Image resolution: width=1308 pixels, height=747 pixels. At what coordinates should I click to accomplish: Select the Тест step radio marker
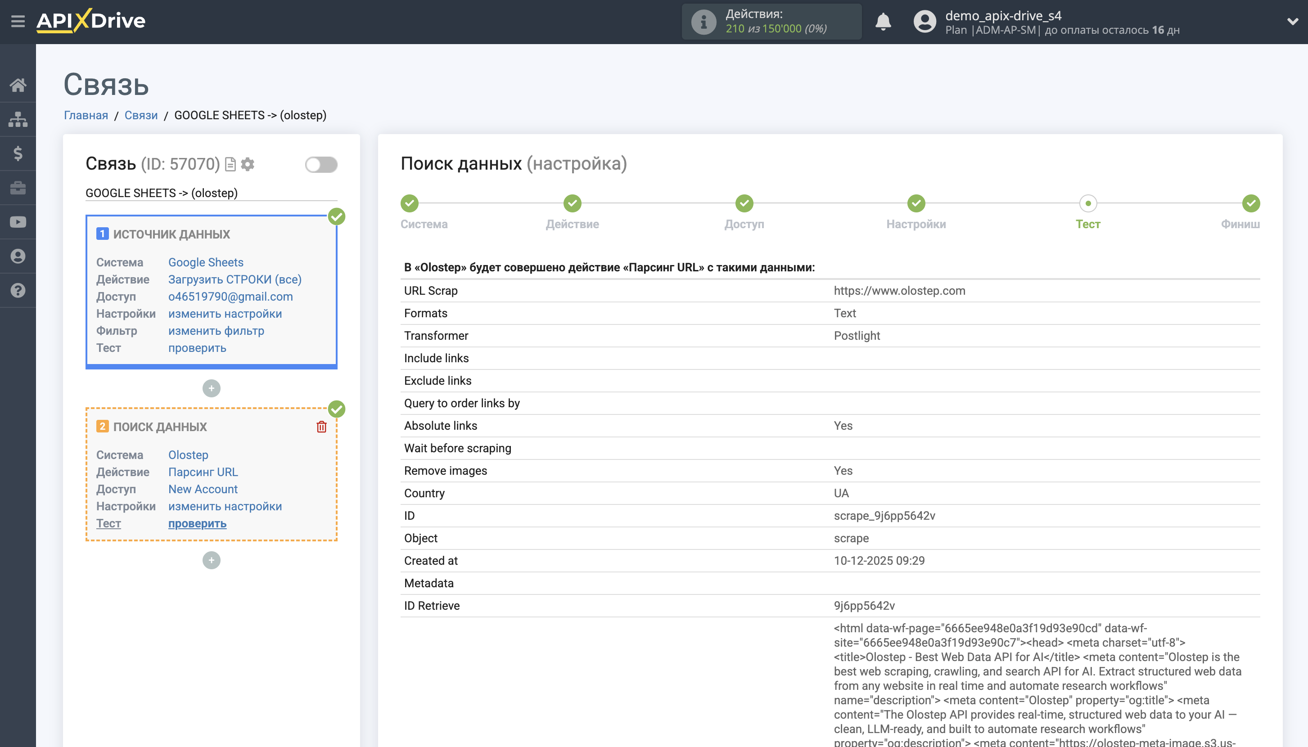[1088, 203]
